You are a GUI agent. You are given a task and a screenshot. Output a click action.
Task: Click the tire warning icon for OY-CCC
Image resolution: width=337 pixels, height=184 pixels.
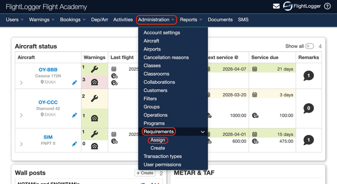[x=95, y=118]
